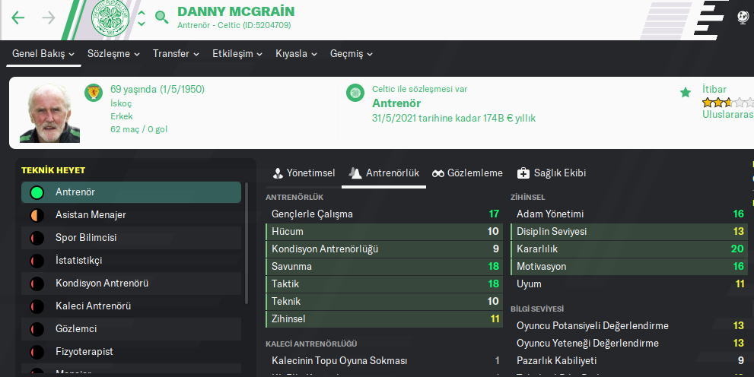The height and width of the screenshot is (377, 754).
Task: Click the Celtic contract badge icon
Action: [x=355, y=93]
